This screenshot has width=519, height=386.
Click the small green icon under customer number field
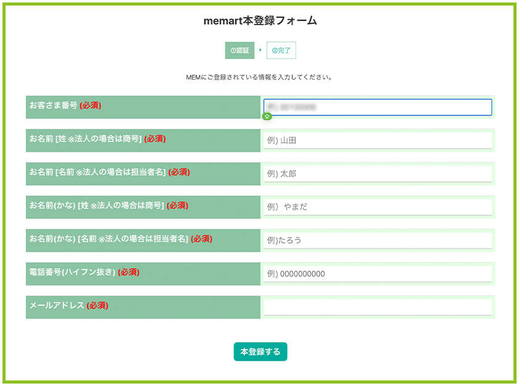(x=267, y=117)
